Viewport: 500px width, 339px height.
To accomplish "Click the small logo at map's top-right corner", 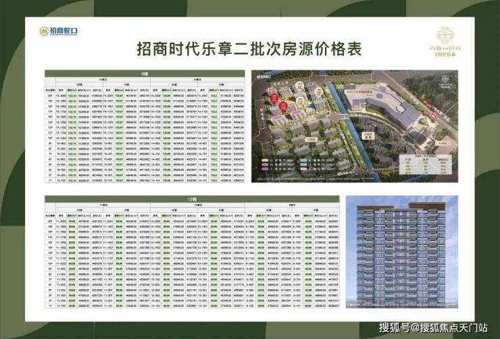I will pos(445,81).
